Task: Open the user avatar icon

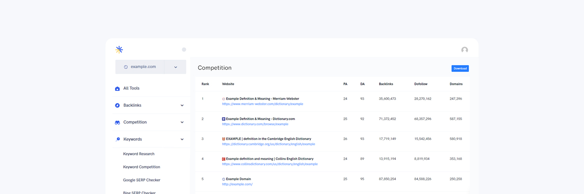Action: coord(464,50)
